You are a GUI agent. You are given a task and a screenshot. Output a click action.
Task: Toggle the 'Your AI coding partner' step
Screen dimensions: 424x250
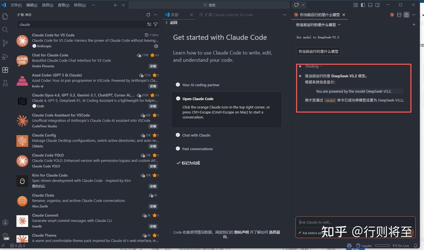(178, 85)
